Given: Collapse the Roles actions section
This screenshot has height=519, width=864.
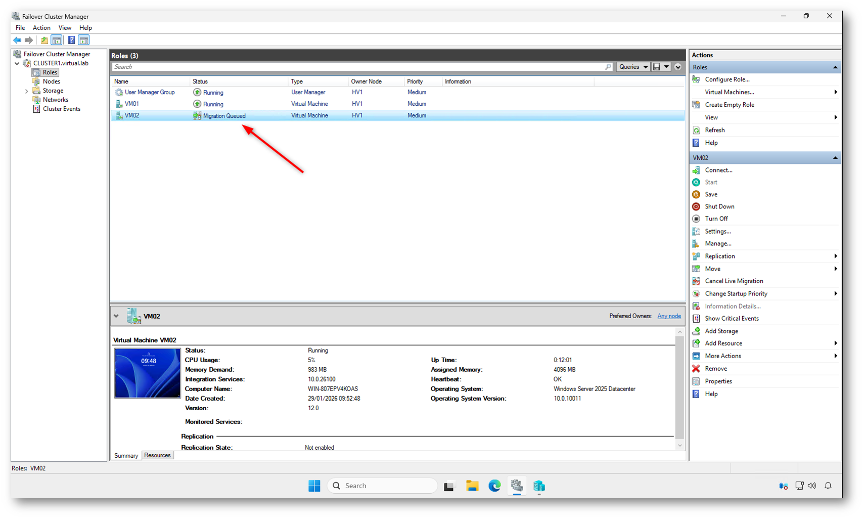Looking at the screenshot, I should click(x=835, y=67).
